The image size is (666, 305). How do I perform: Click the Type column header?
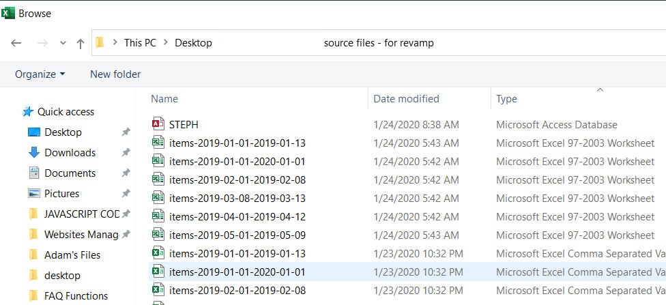coord(506,99)
